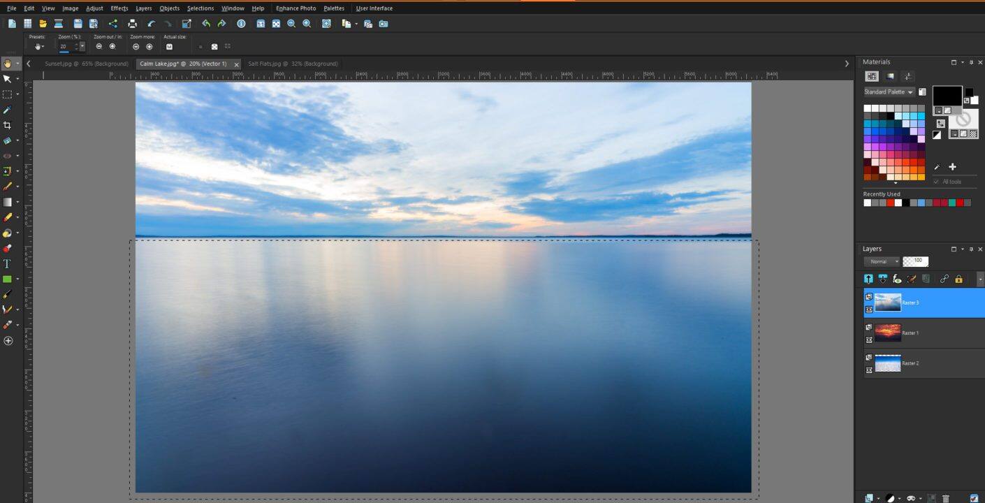Open the Presets dropdown in tool options
The width and height of the screenshot is (985, 503).
(40, 46)
